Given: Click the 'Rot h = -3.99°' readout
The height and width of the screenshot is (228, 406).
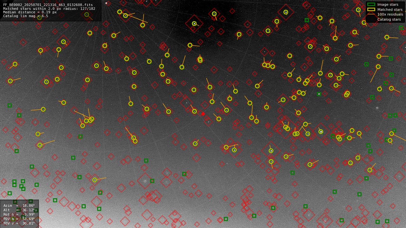Looking at the screenshot, I should click(x=19, y=214).
